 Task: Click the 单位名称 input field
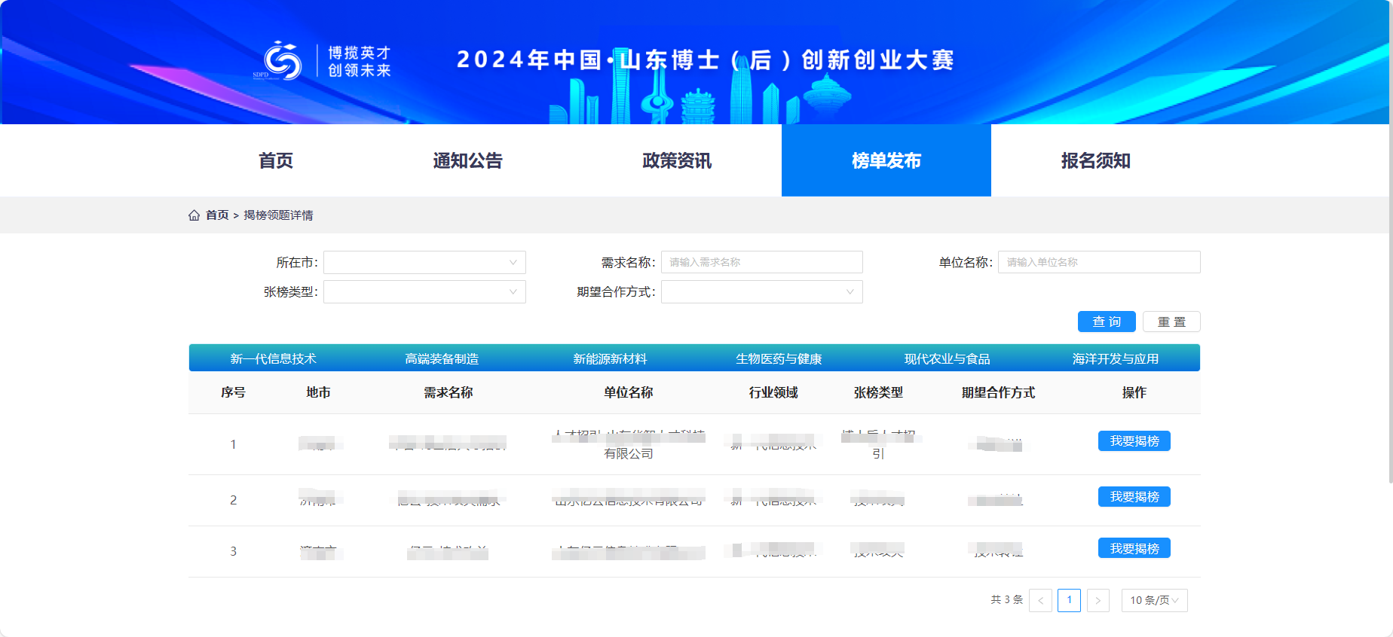[x=1098, y=262]
